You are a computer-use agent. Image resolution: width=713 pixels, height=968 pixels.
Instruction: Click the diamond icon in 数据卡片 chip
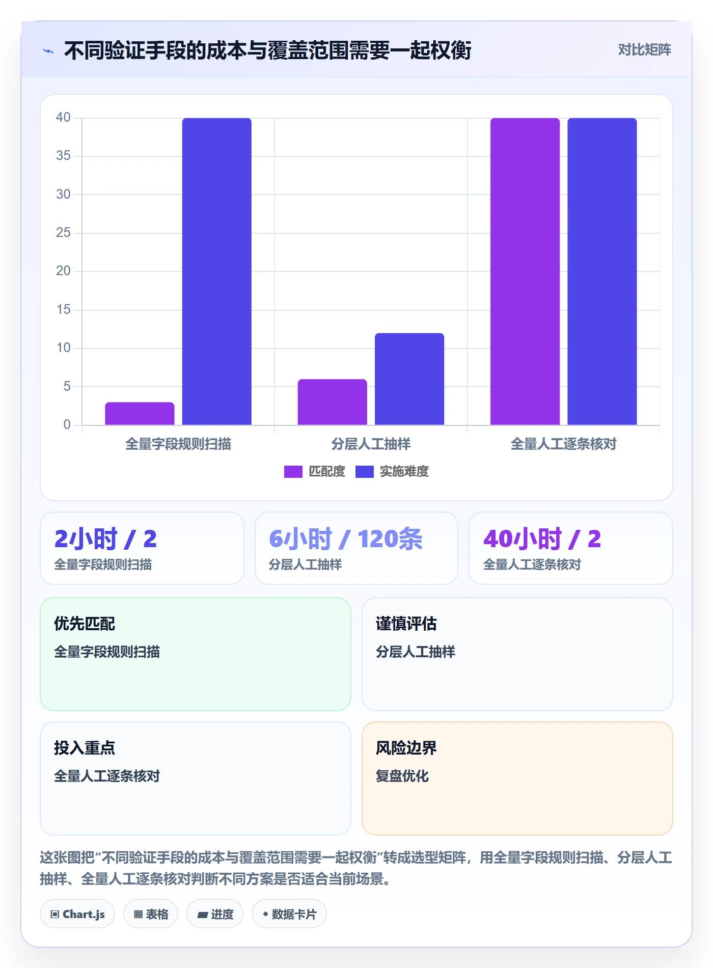[x=265, y=915]
